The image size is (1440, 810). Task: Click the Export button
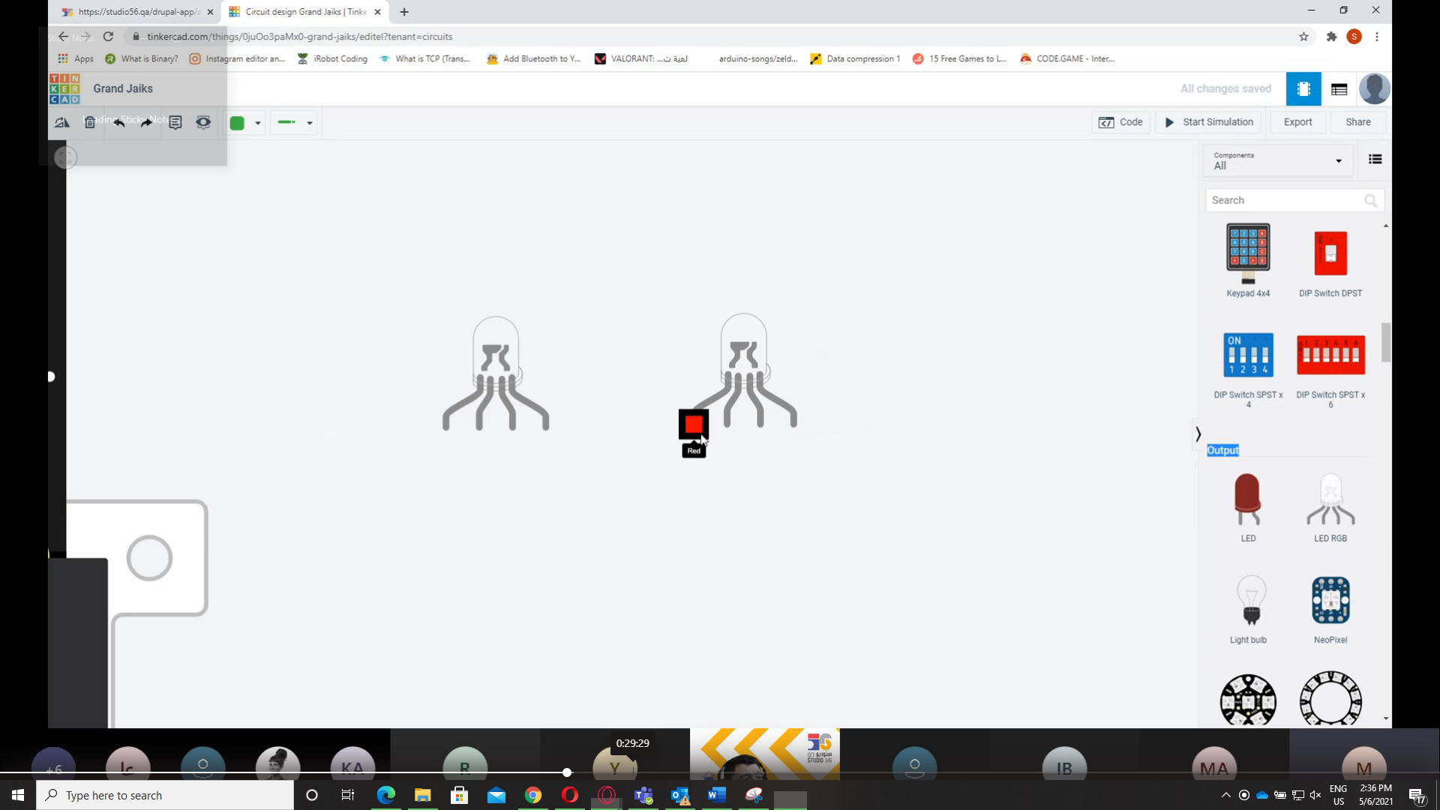coord(1297,122)
